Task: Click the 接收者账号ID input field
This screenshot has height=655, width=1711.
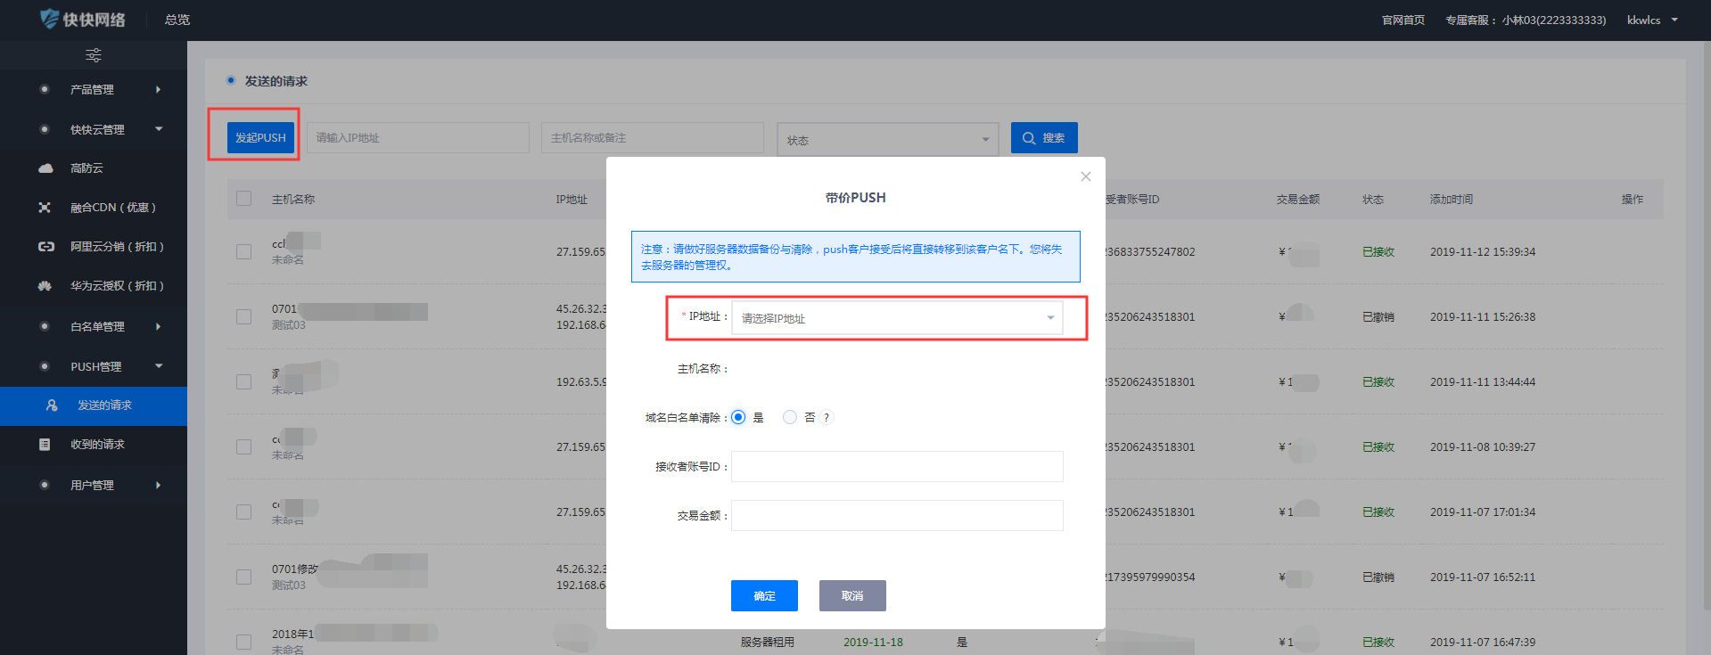Action: click(896, 466)
